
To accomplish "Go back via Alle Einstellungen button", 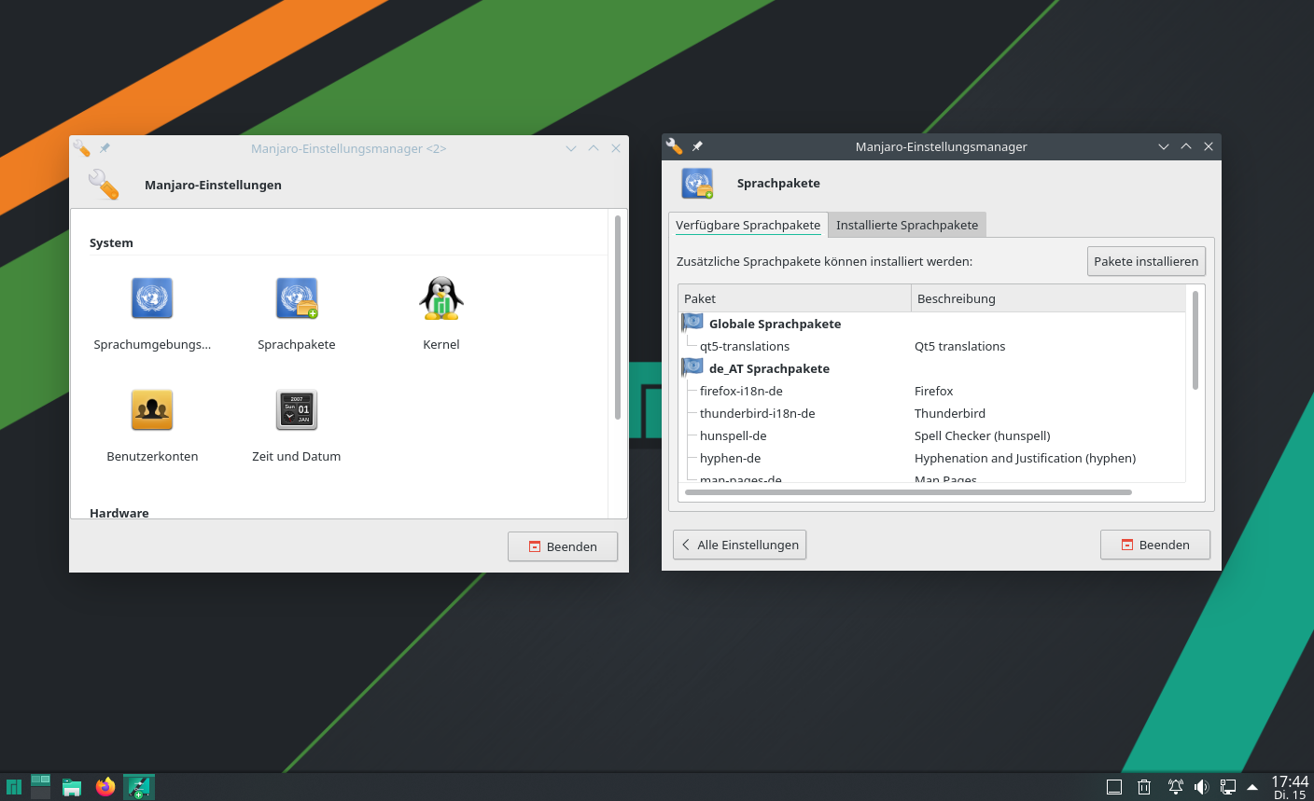I will pos(739,545).
